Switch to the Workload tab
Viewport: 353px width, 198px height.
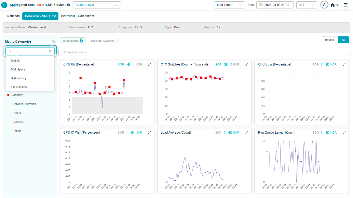13,16
